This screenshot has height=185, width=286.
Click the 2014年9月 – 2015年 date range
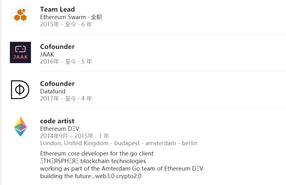tap(75, 136)
